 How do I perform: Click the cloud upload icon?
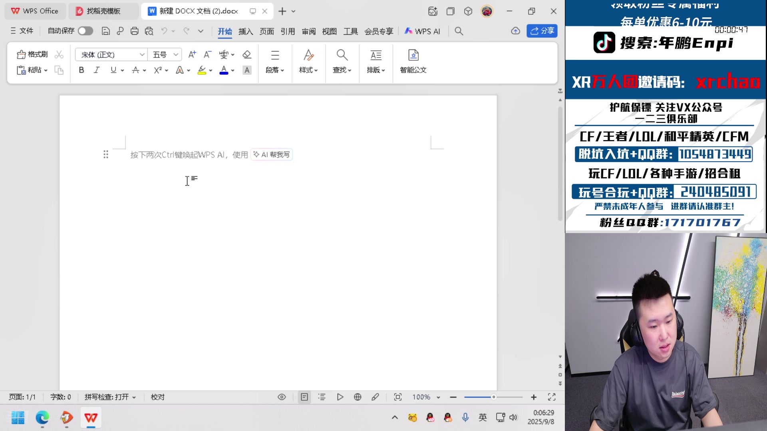coord(515,31)
